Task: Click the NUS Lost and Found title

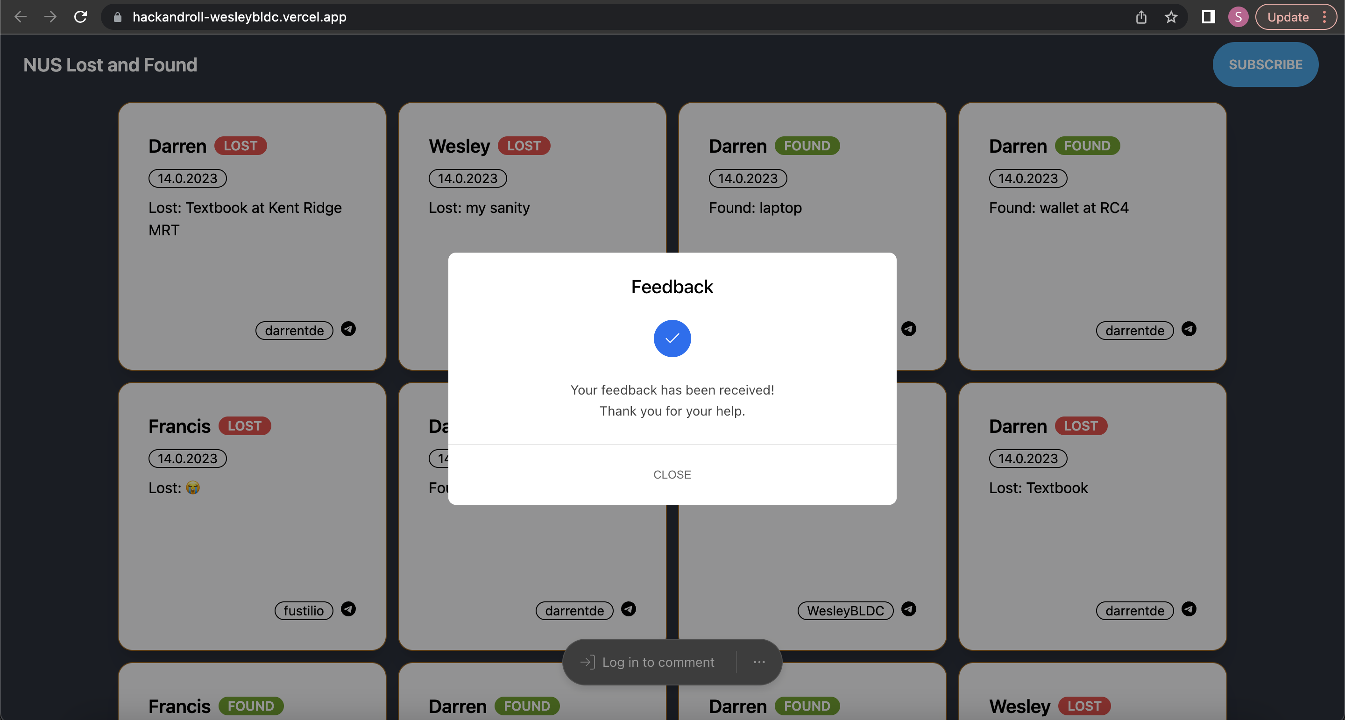Action: click(110, 65)
